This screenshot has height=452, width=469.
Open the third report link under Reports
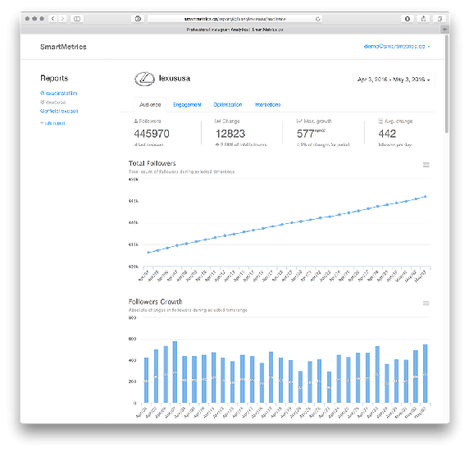(59, 111)
